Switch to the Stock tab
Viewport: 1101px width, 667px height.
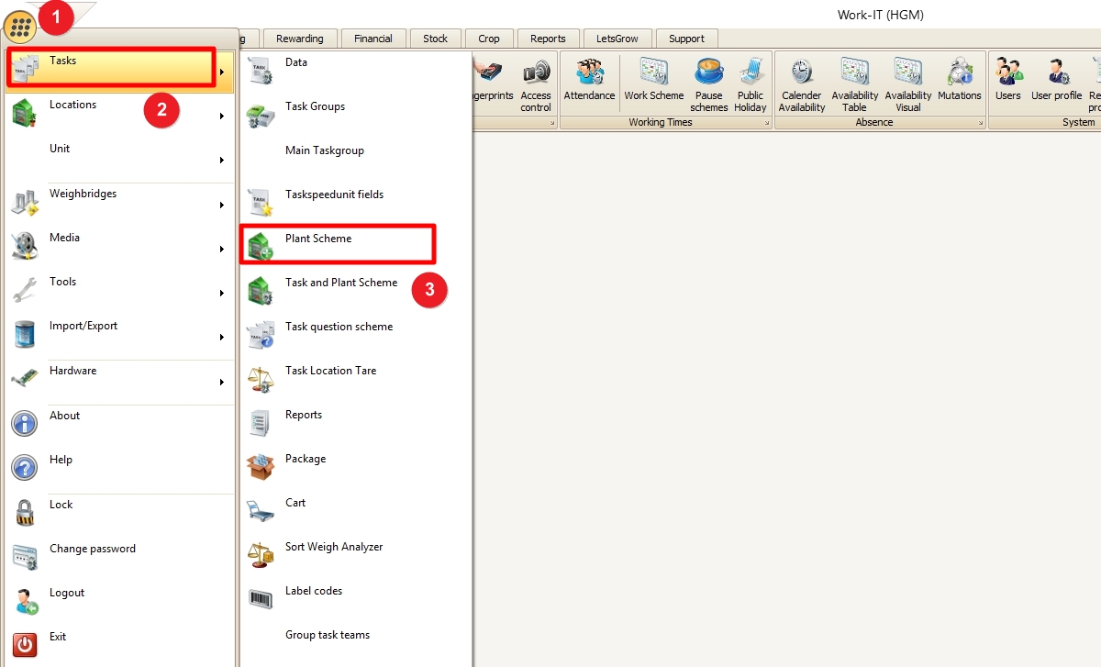[436, 39]
